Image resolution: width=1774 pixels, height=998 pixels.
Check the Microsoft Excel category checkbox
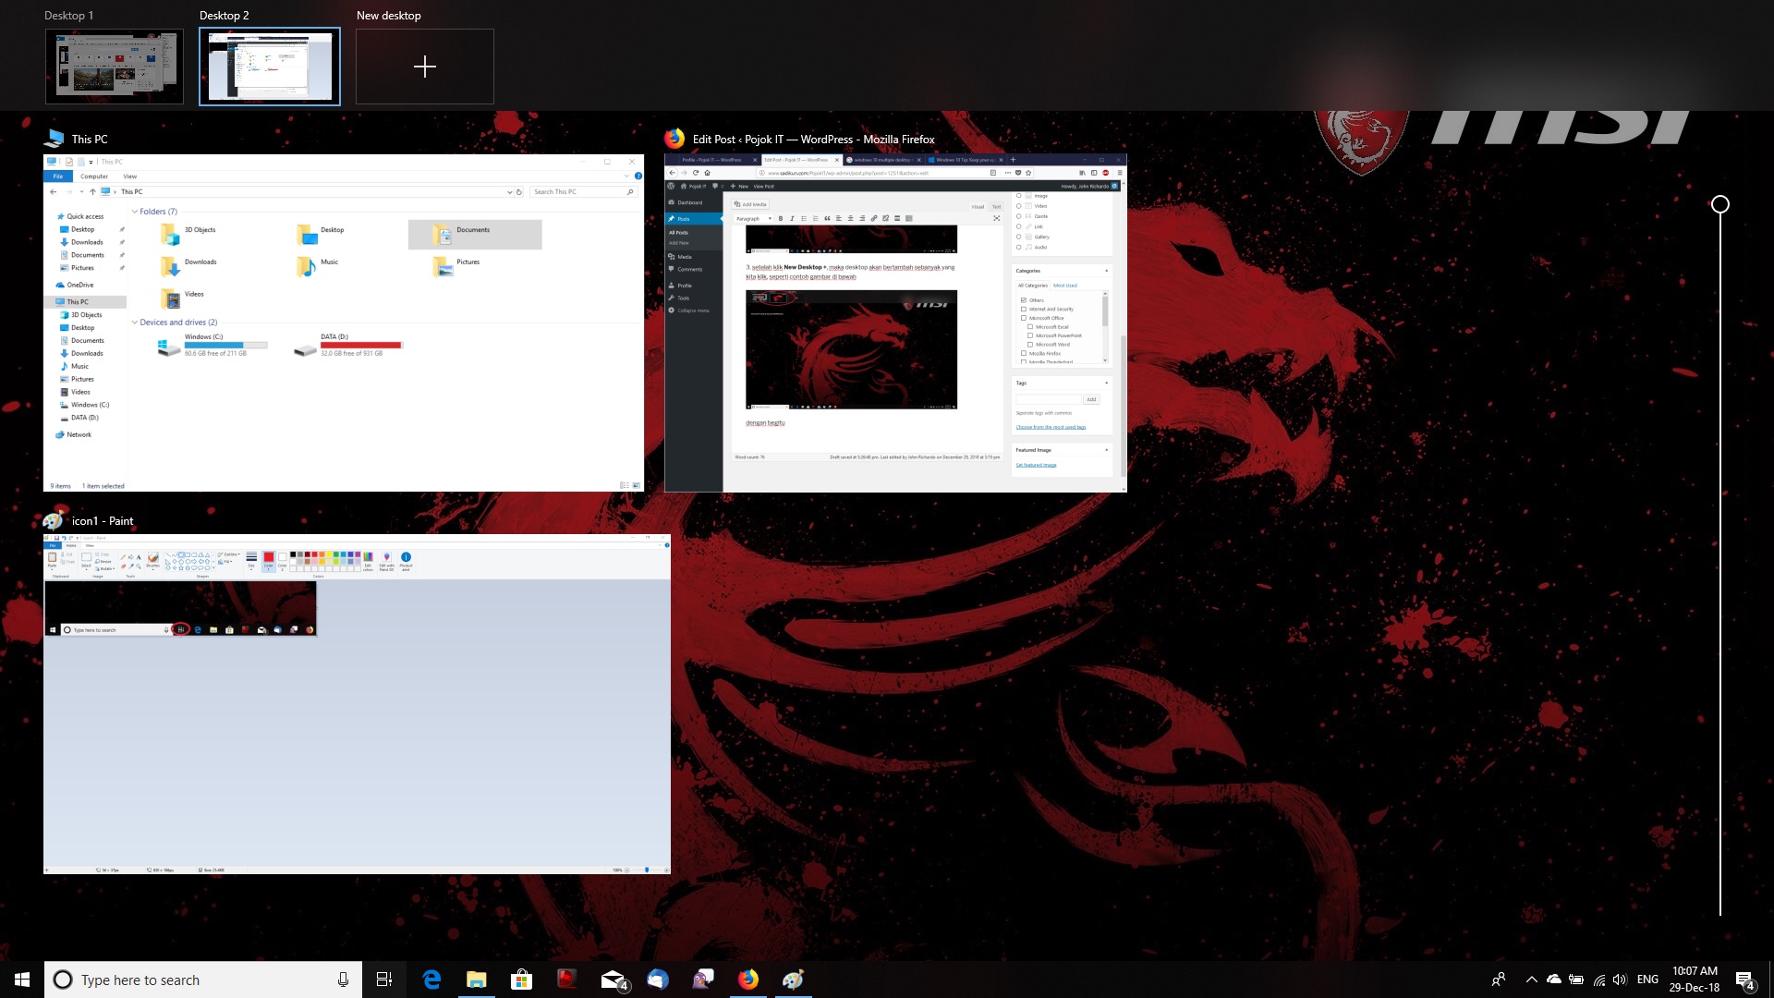(x=1030, y=326)
